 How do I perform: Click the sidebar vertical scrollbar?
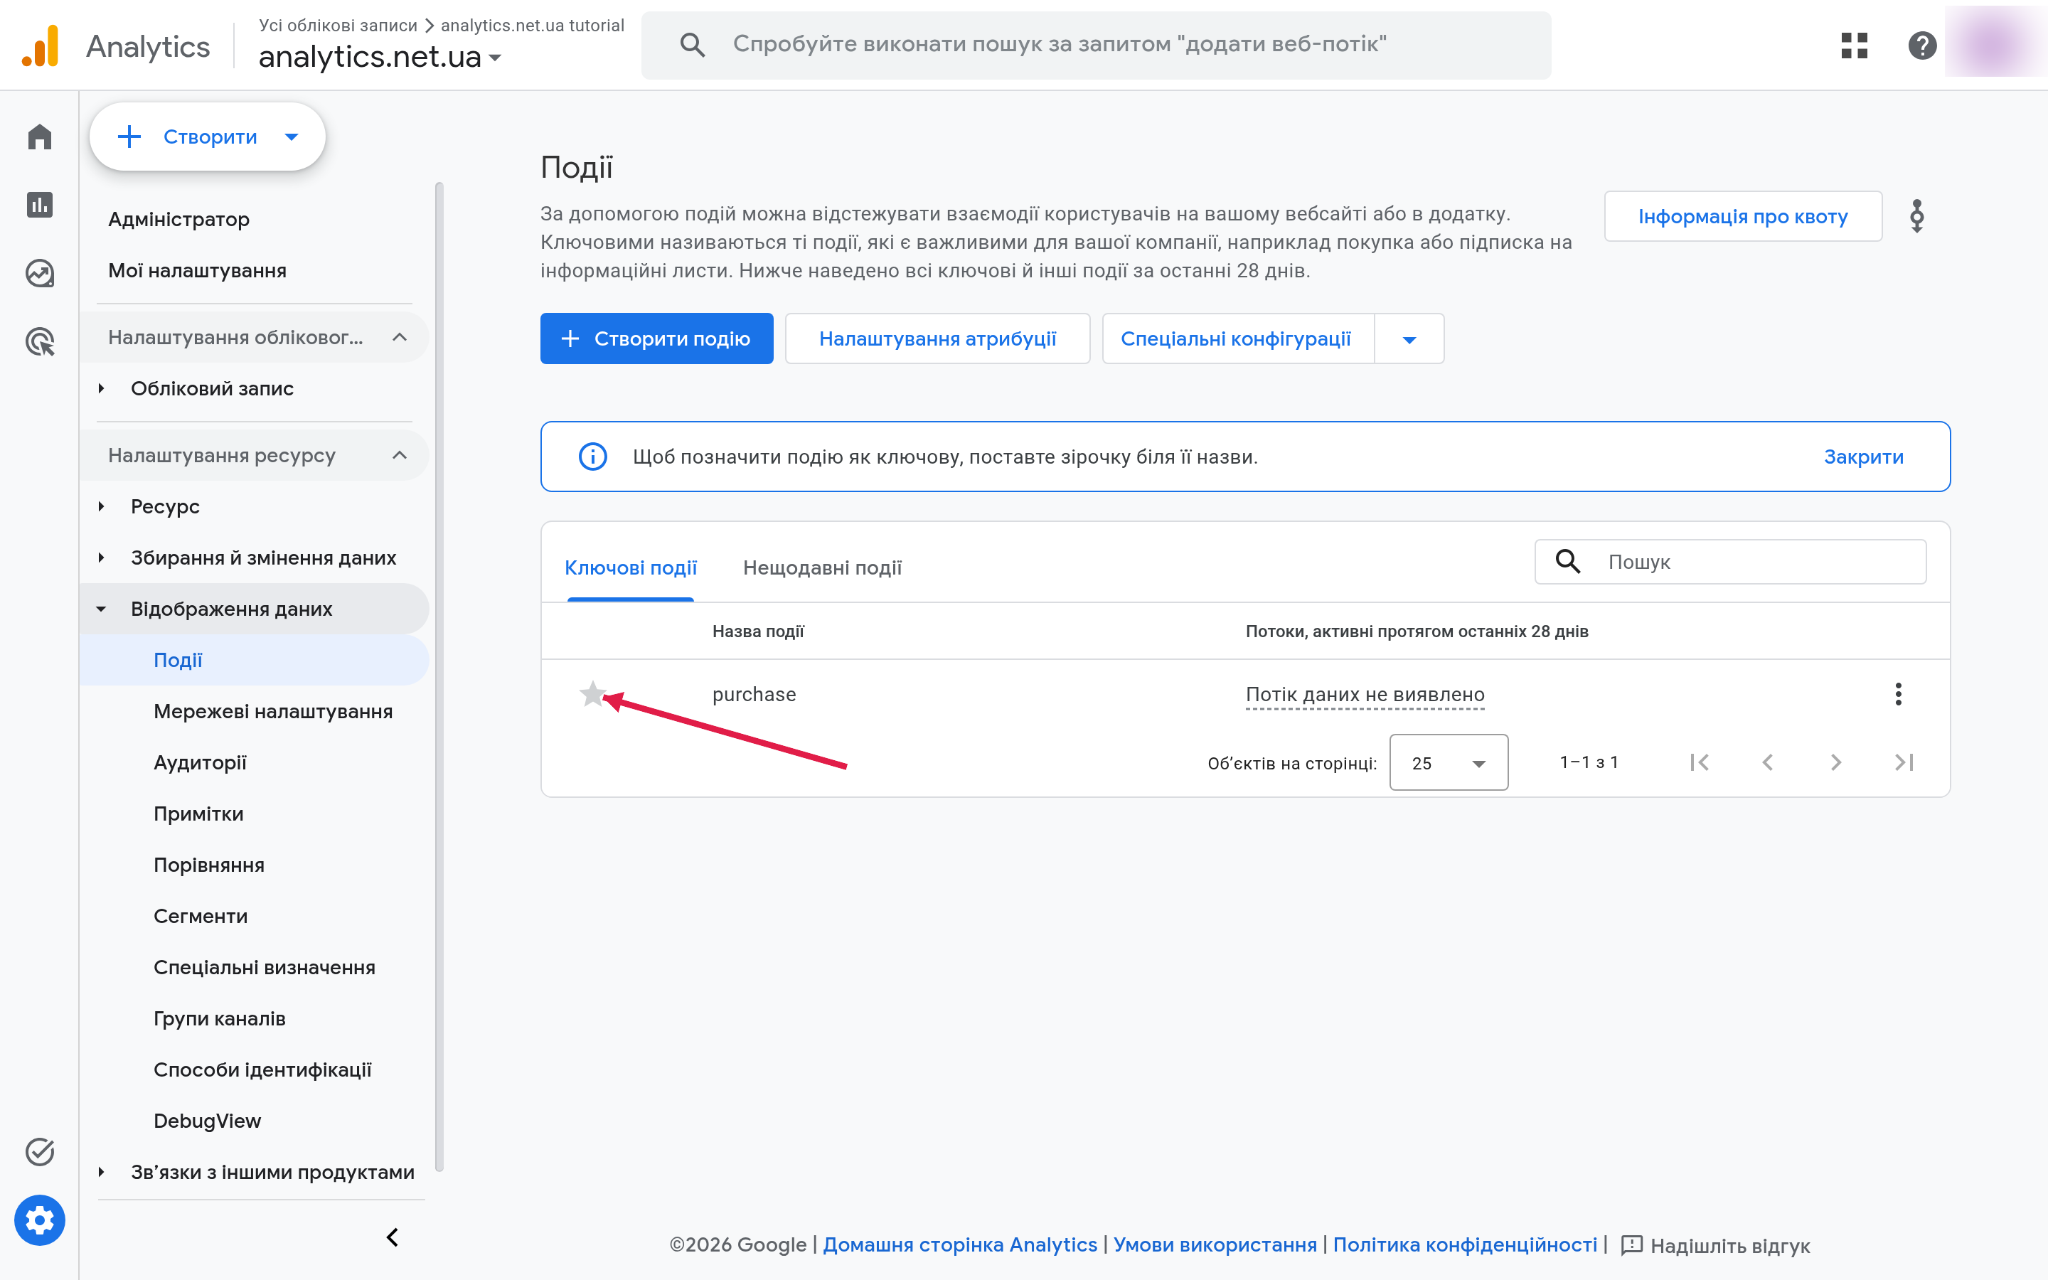click(439, 677)
